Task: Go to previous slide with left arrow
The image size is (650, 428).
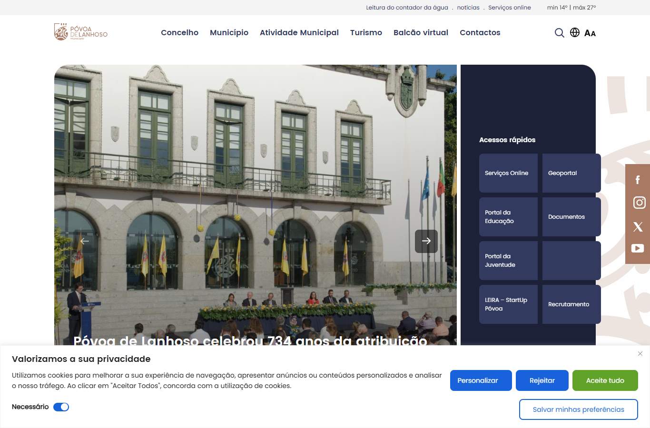Action: 85,241
